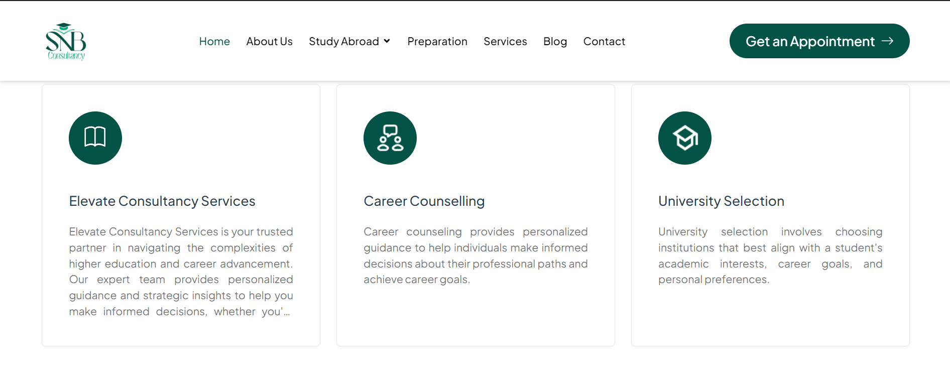Open the Career Counselling heading link

click(x=424, y=201)
